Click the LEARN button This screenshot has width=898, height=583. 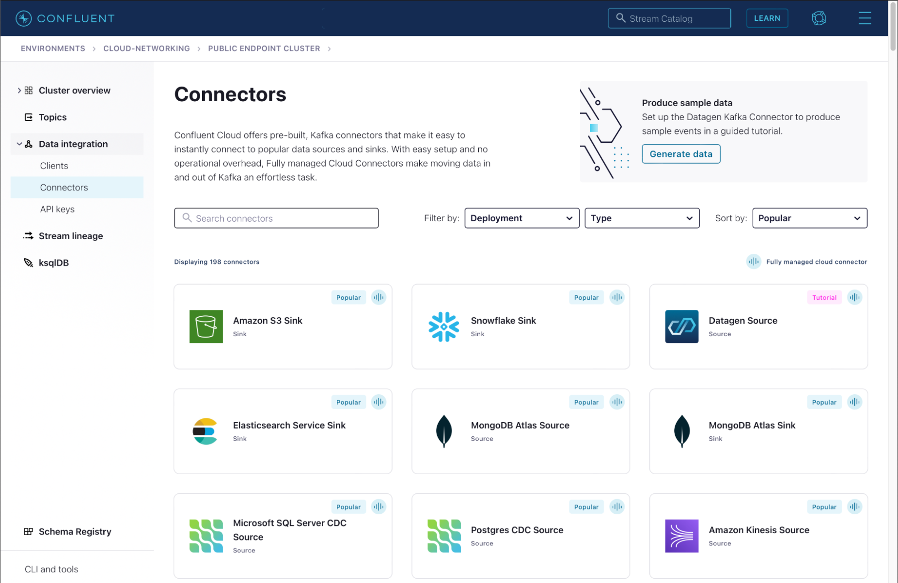point(767,18)
